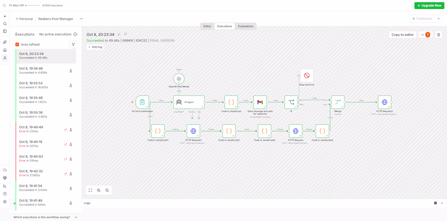Toggle the left sidebar panel icon
Viewport: 447px width, 221px height.
(x=4, y=31)
